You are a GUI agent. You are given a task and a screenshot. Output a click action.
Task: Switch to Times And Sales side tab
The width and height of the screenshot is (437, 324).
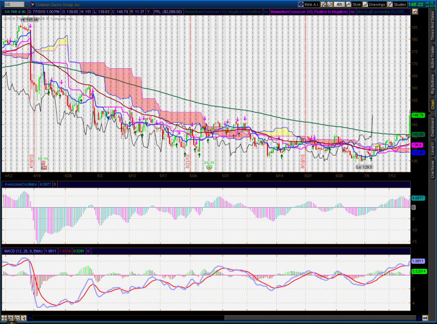(433, 26)
